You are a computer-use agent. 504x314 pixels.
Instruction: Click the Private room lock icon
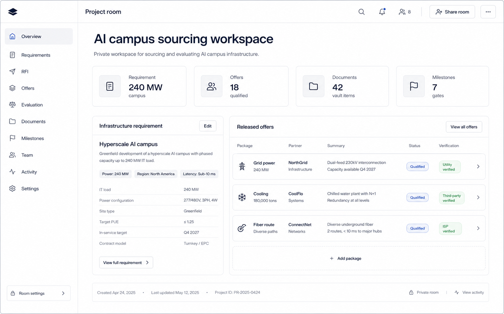[x=411, y=292]
